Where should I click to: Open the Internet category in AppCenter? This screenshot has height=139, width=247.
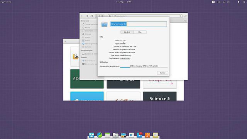[87, 96]
